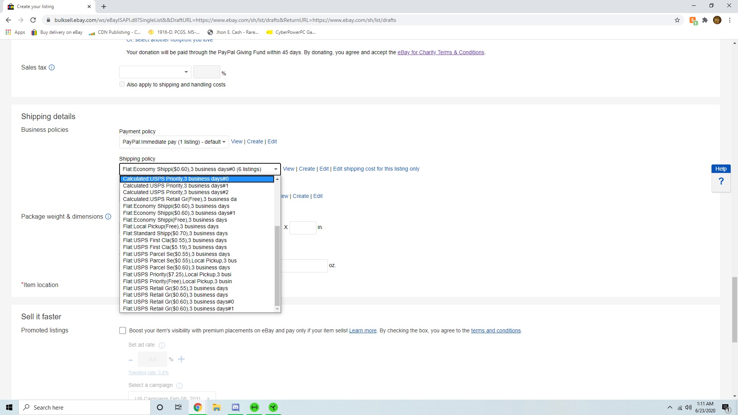Open the Windows Start menu
Viewport: 738px width, 415px height.
tap(9, 407)
